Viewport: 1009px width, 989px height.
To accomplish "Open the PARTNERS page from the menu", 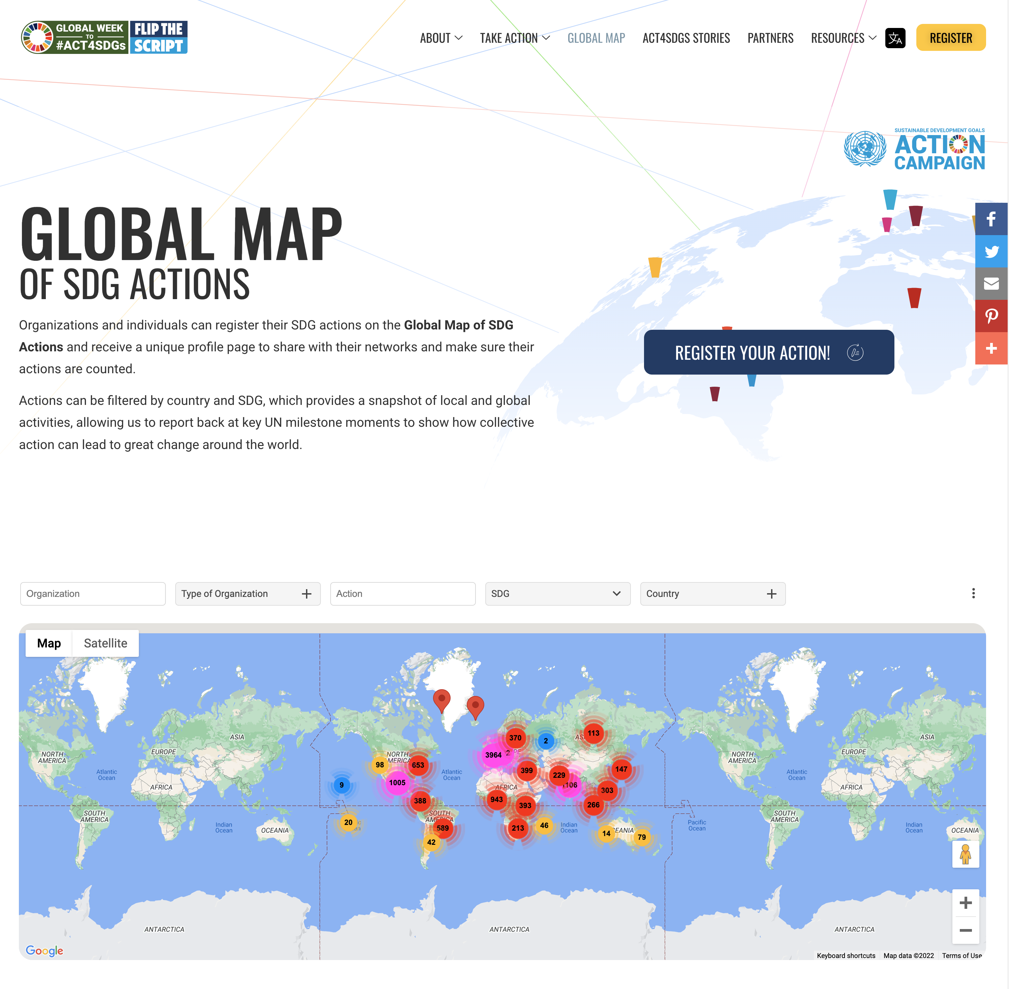I will pyautogui.click(x=770, y=38).
